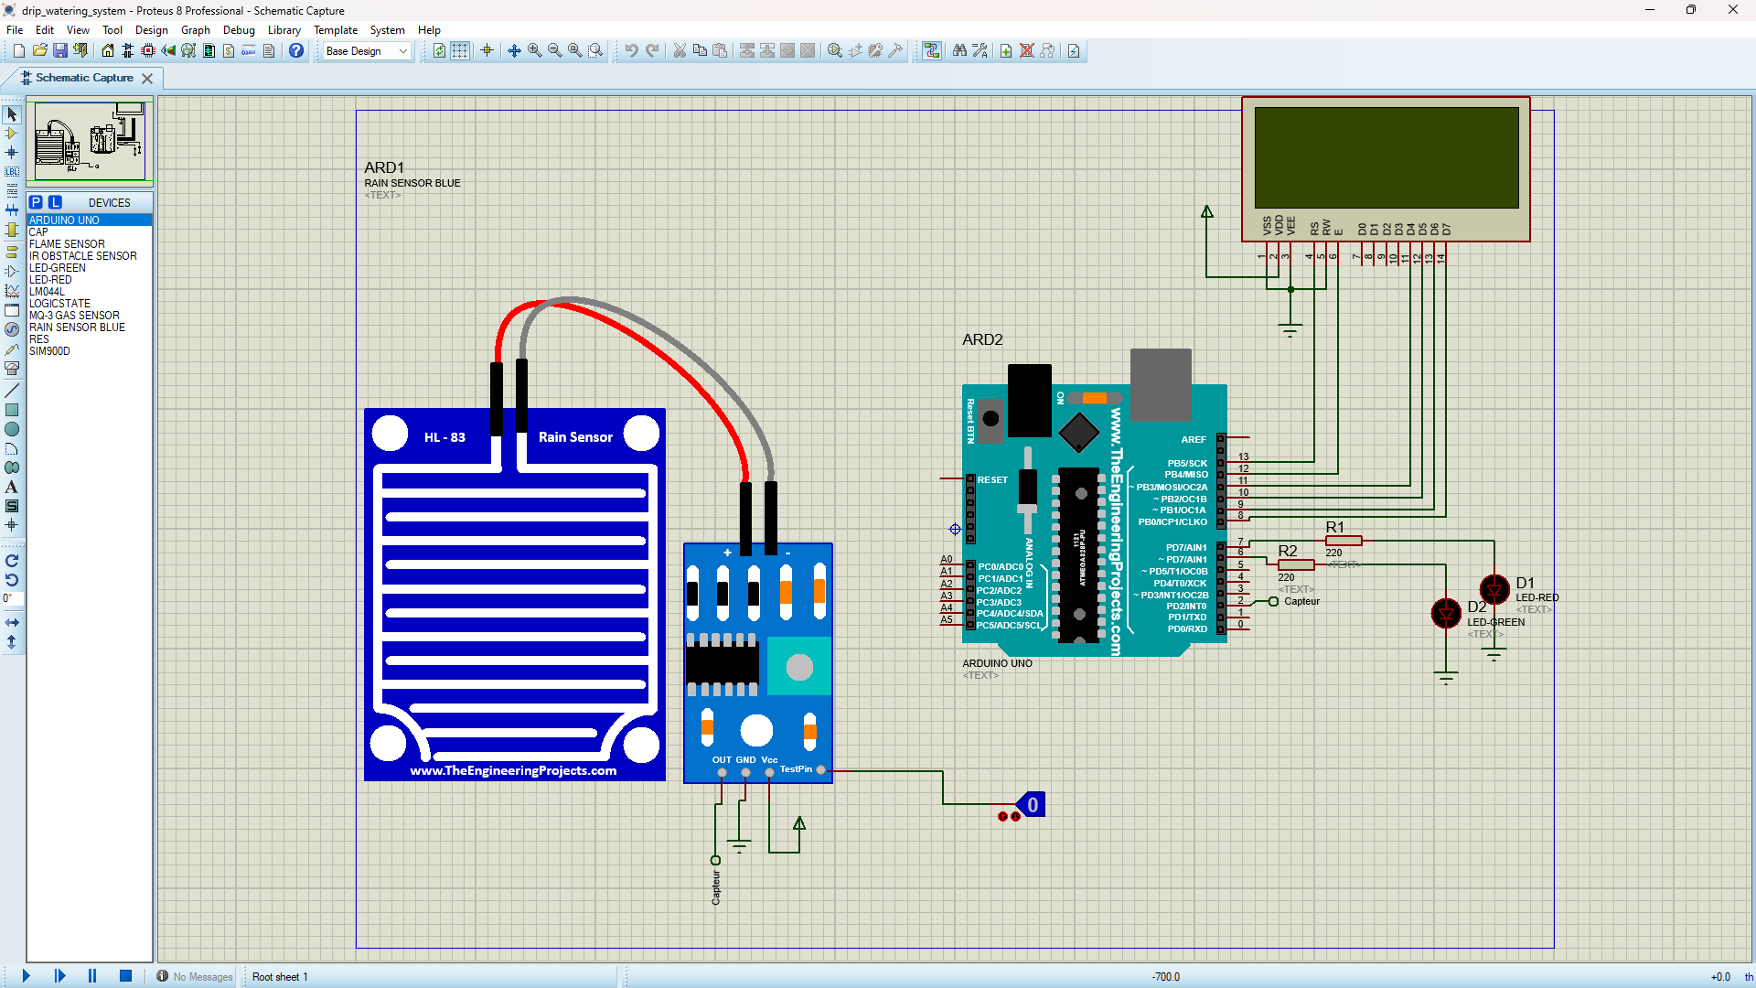Screen dimensions: 1756x988
Task: Switch to the Schematic Capture tab
Action: coord(84,78)
